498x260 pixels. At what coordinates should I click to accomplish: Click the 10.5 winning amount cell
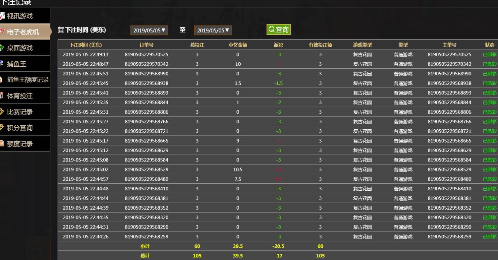[238, 169]
